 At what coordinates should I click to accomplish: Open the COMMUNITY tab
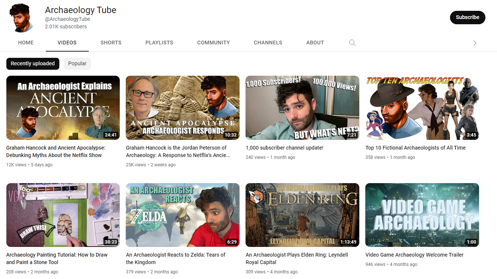coord(213,43)
